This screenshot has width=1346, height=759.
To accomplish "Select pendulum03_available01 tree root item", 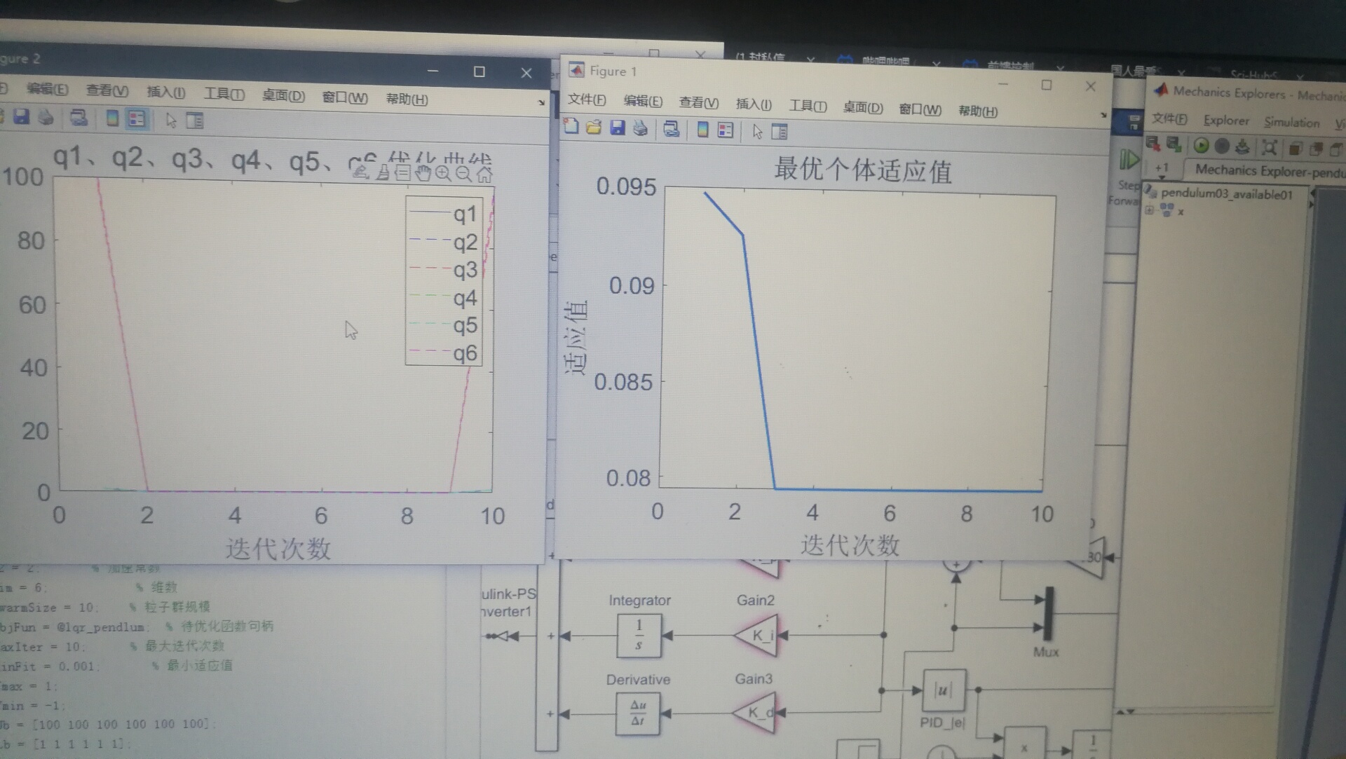I will (1226, 194).
